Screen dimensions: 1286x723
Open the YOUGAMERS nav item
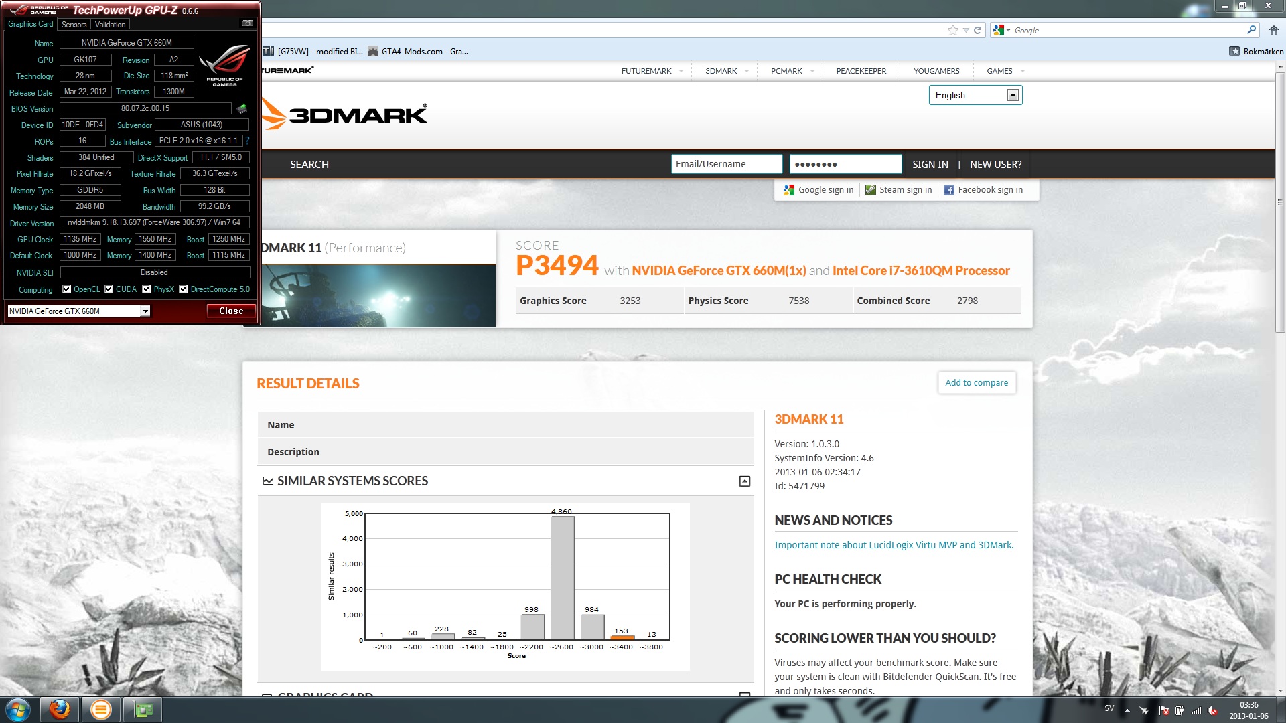point(936,71)
